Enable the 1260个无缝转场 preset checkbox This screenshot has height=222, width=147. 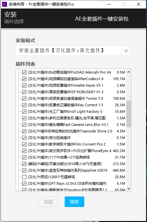coord(24,177)
